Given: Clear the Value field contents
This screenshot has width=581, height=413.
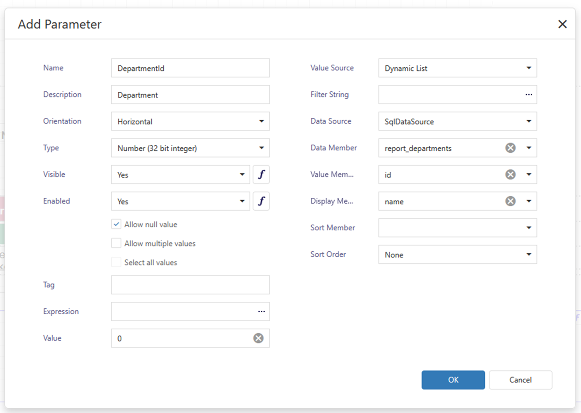Looking at the screenshot, I should click(258, 338).
